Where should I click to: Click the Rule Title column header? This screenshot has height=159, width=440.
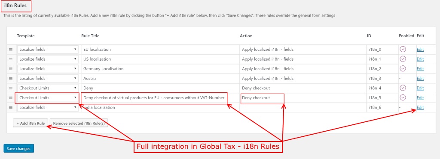(90, 36)
